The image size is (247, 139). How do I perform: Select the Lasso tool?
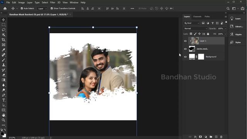[3, 30]
